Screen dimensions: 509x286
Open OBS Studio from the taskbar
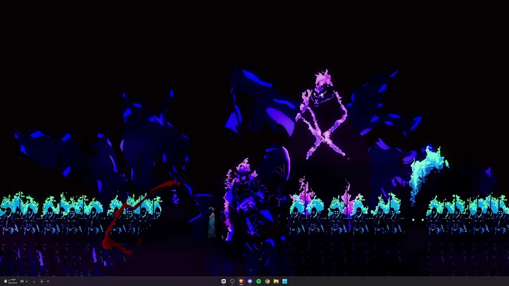click(x=232, y=281)
